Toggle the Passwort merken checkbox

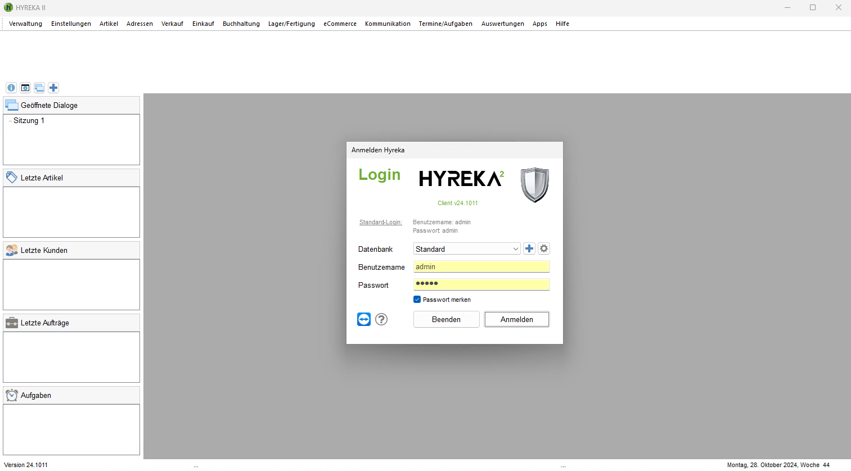[417, 300]
